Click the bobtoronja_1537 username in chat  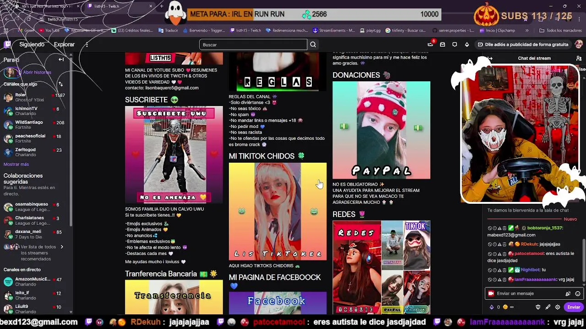(x=545, y=228)
